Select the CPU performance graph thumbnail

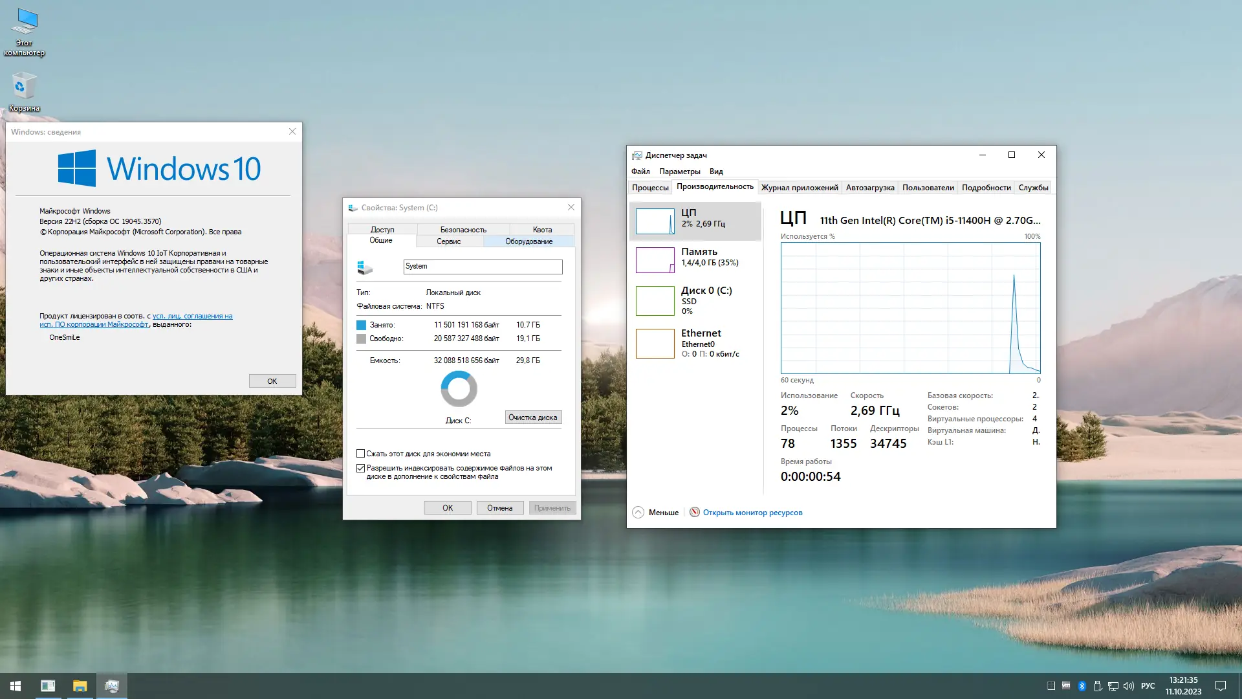(655, 221)
